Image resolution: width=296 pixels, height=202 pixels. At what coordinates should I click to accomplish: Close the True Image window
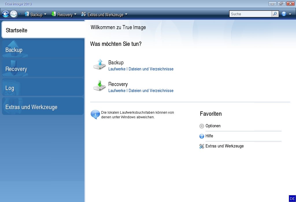click(x=290, y=3)
